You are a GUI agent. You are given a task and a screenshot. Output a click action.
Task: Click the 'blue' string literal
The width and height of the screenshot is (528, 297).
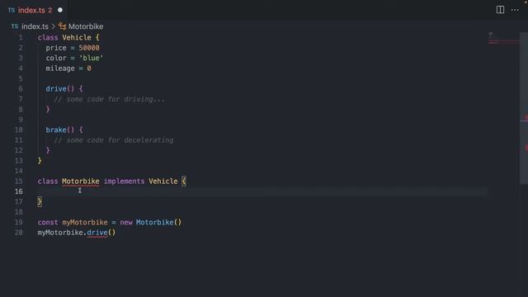pos(91,58)
